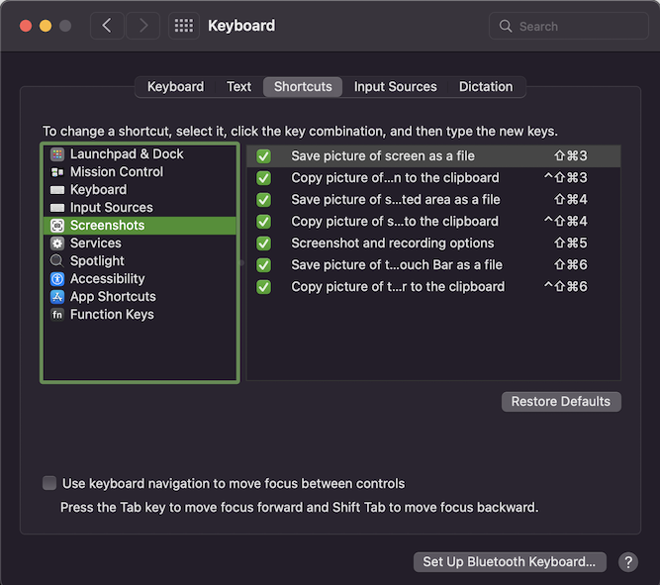Go back using the left chevron button
Viewport: 660px width, 585px height.
(x=107, y=26)
